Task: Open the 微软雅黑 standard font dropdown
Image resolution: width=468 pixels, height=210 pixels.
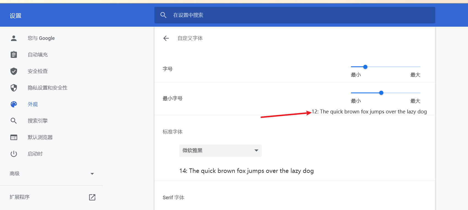Action: 220,151
